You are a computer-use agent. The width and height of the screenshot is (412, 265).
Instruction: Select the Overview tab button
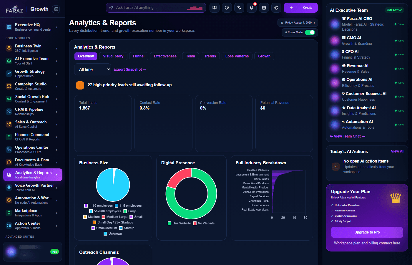pyautogui.click(x=86, y=56)
